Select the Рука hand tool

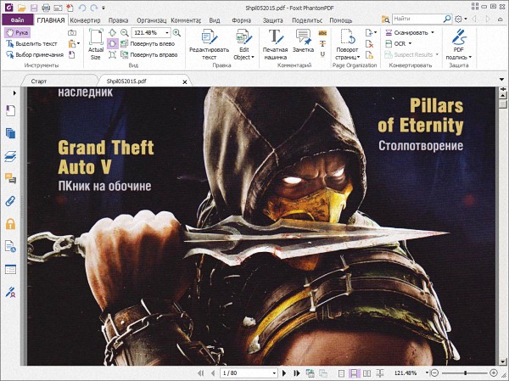[x=18, y=32]
